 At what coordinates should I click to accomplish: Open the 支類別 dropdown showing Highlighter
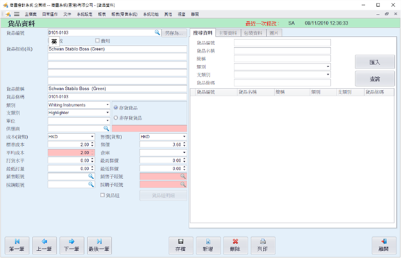pos(108,113)
